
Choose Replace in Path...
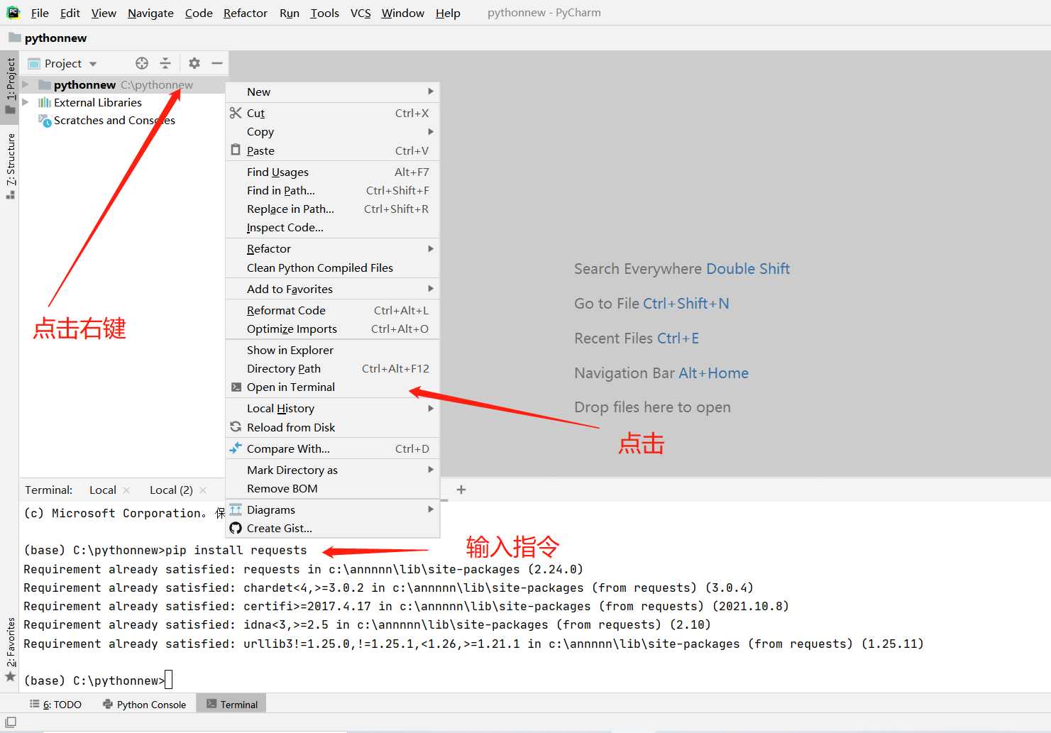click(x=333, y=209)
